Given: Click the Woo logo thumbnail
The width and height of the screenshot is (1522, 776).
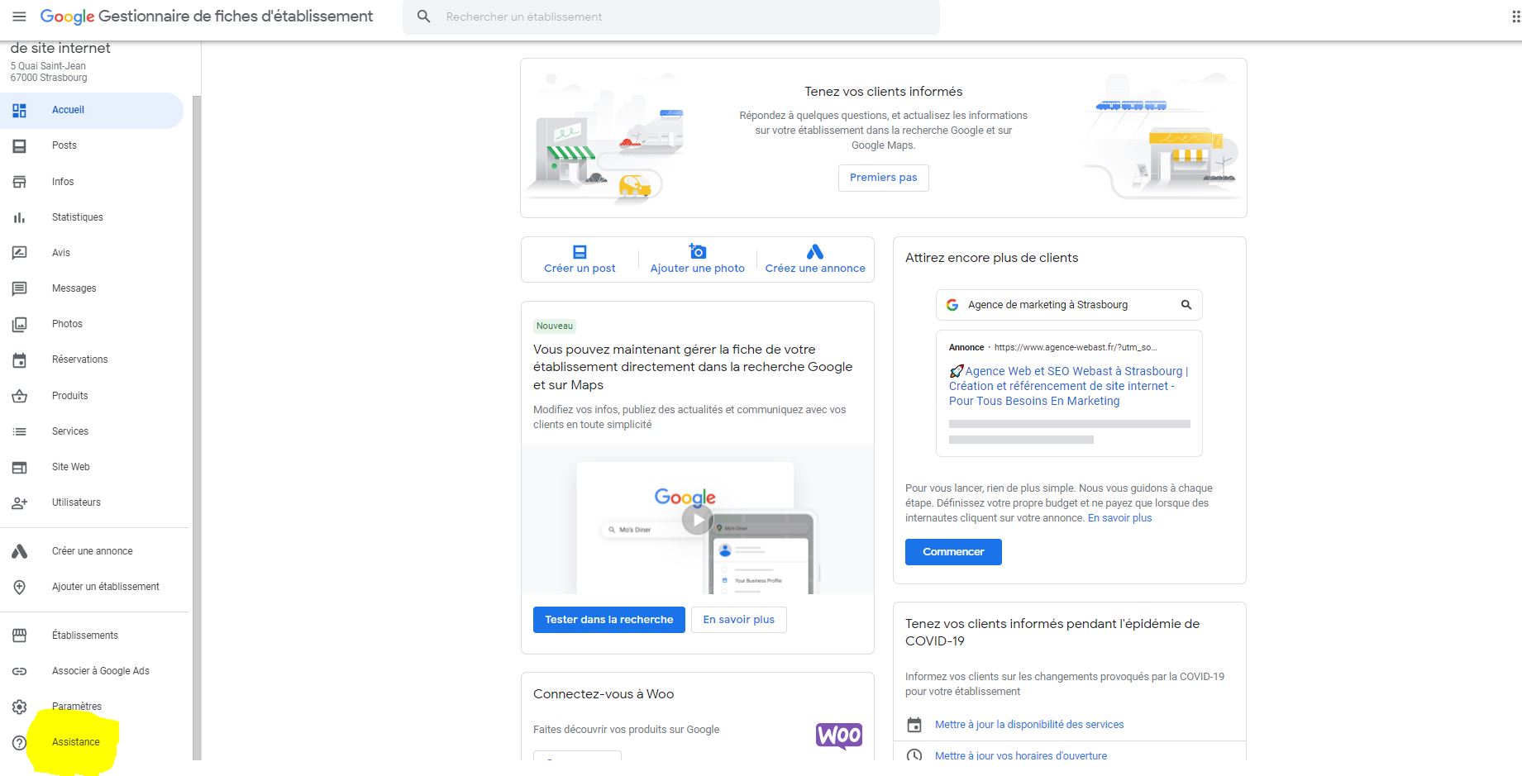Looking at the screenshot, I should pyautogui.click(x=839, y=736).
